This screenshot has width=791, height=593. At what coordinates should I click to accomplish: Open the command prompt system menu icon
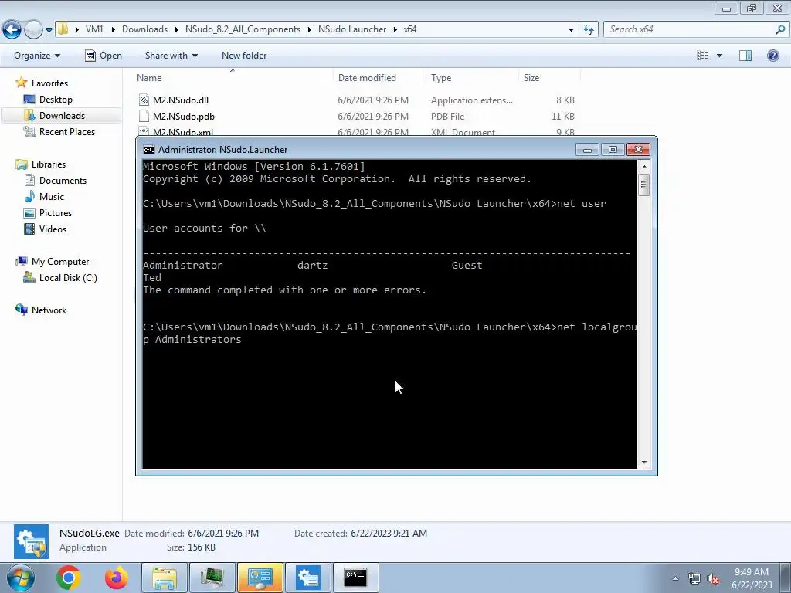point(149,150)
